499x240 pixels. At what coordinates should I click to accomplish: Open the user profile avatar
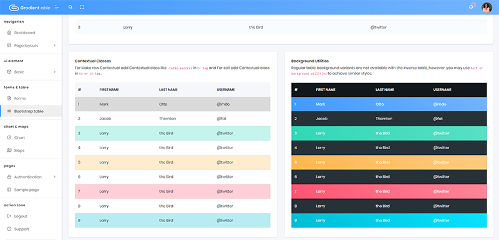tap(487, 7)
